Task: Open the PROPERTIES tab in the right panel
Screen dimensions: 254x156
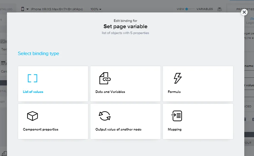Action: 245,9
